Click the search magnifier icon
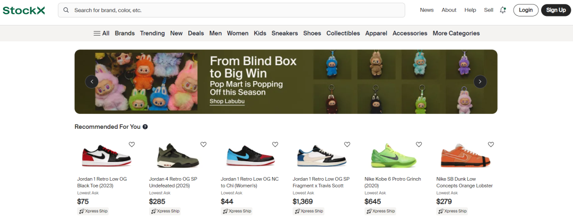 pyautogui.click(x=66, y=10)
